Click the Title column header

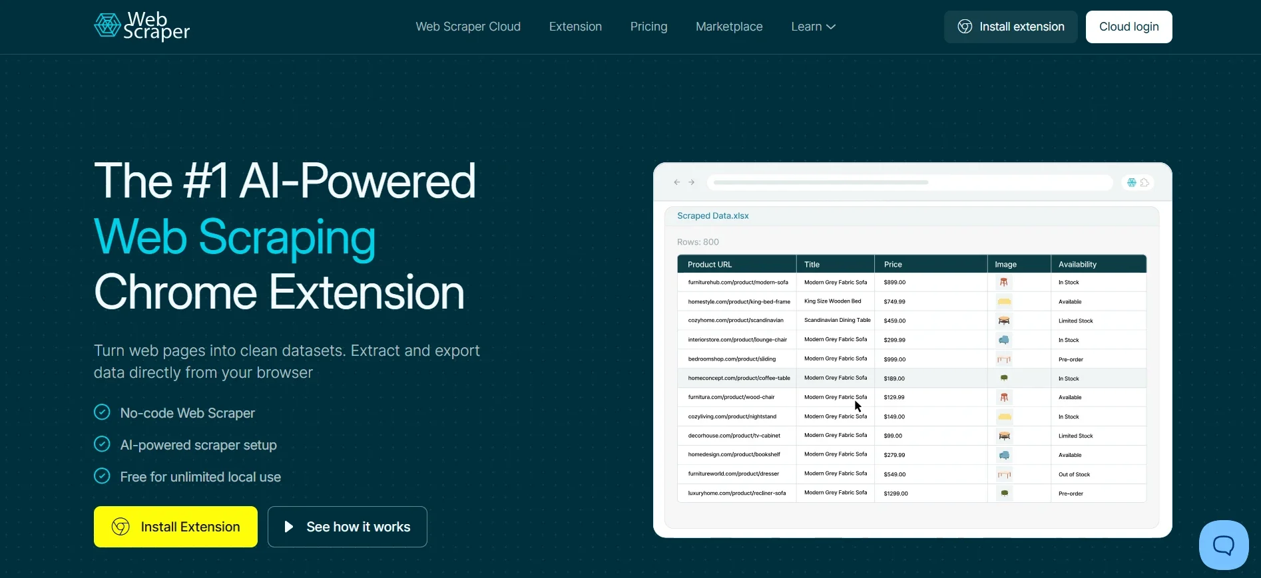(x=836, y=264)
